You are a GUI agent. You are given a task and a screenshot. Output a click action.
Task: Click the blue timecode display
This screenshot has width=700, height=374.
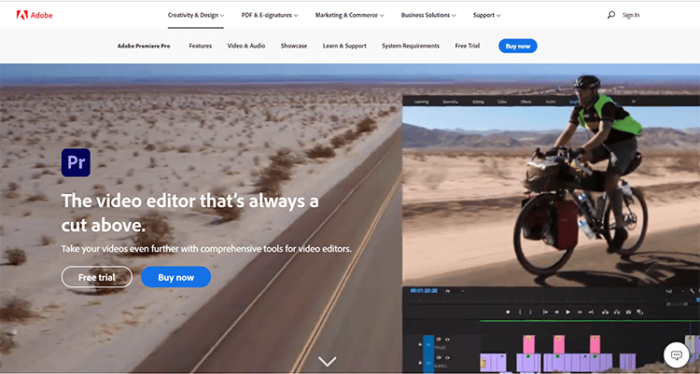click(422, 291)
